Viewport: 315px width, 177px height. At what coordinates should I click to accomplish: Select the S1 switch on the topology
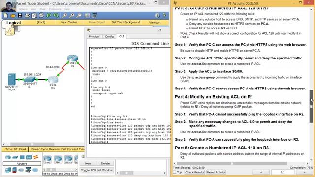point(30,80)
